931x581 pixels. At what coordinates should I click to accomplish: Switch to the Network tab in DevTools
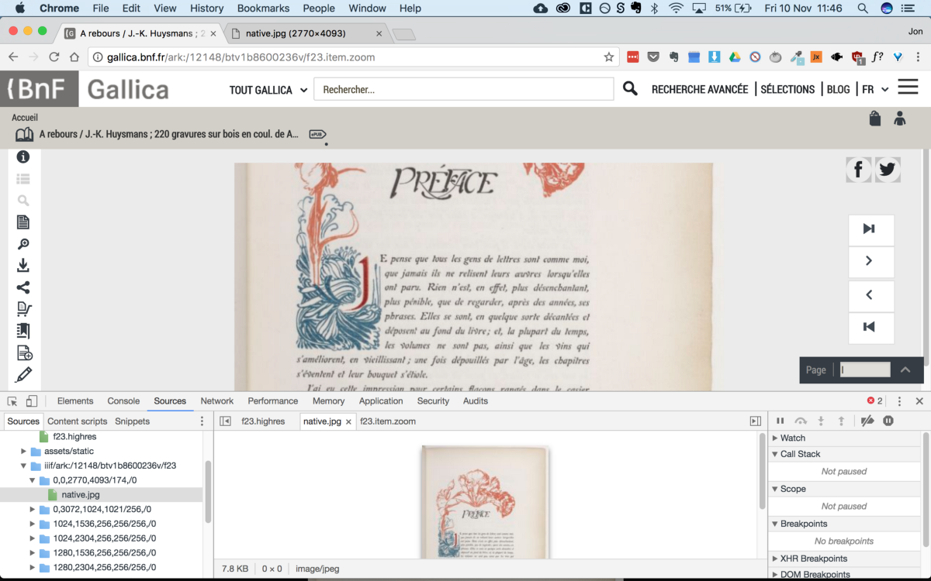click(216, 401)
